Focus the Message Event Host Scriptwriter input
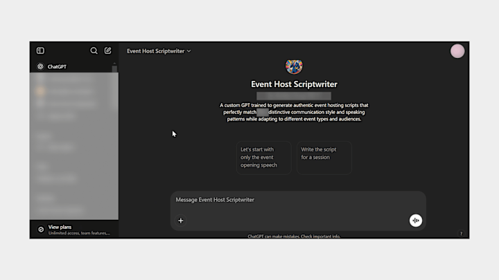The image size is (499, 280). coord(298,200)
